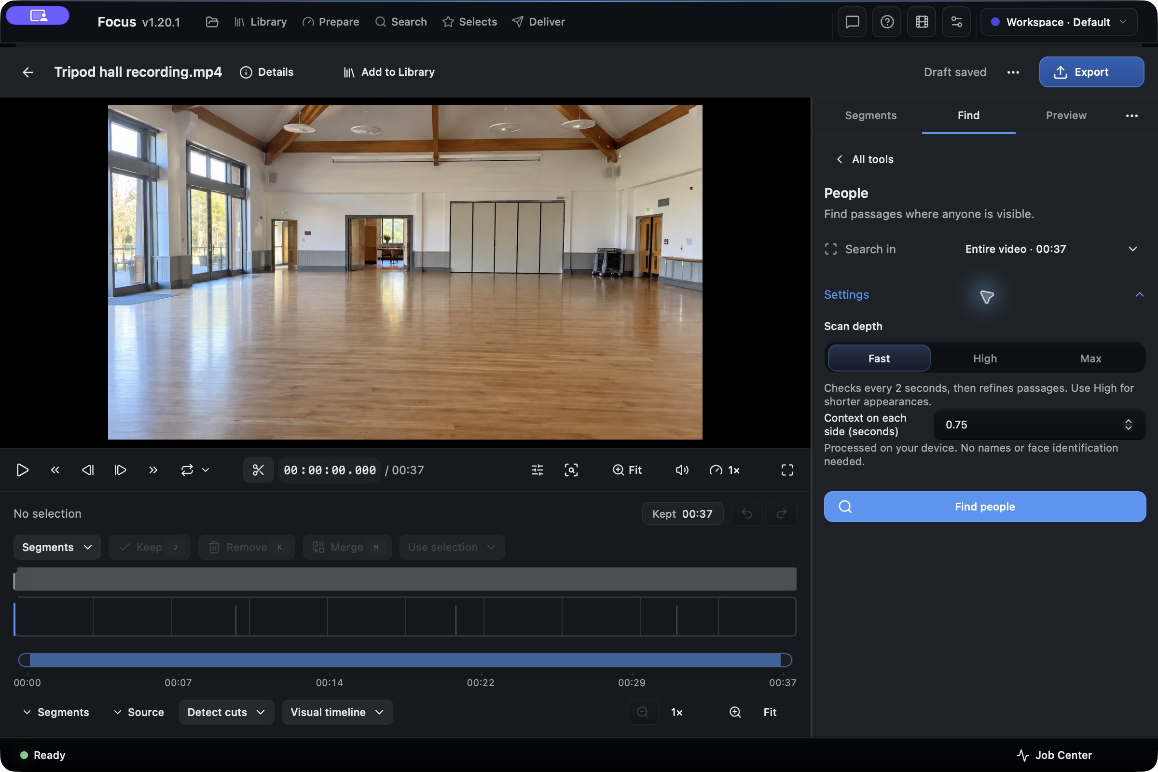Click the undo arrow button
The height and width of the screenshot is (772, 1158).
[x=747, y=513]
